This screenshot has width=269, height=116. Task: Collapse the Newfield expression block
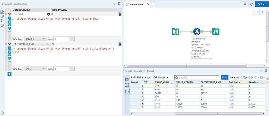10,14
